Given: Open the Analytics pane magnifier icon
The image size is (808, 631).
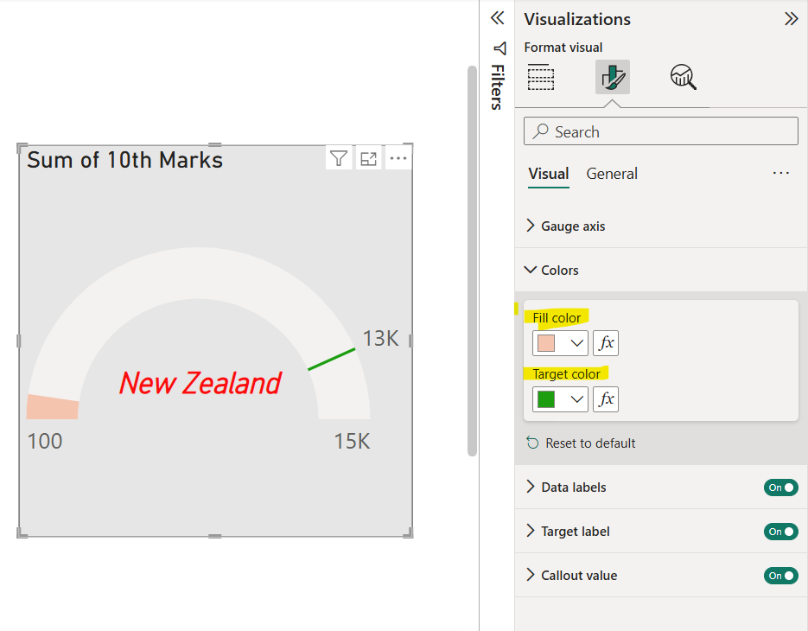Looking at the screenshot, I should click(683, 76).
